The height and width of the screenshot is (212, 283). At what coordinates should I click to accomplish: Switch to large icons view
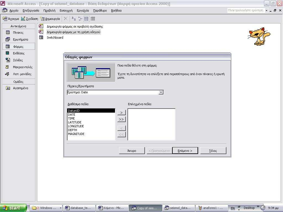[74, 18]
